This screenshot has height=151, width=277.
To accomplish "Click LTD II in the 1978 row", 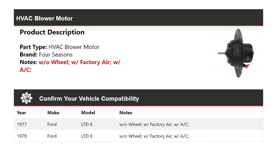I will (x=87, y=136).
